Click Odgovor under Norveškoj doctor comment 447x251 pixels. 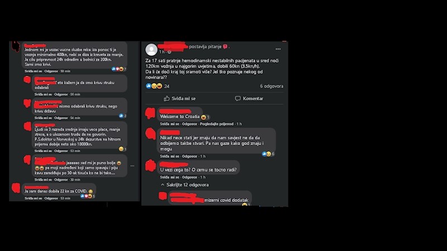pyautogui.click(x=61, y=151)
